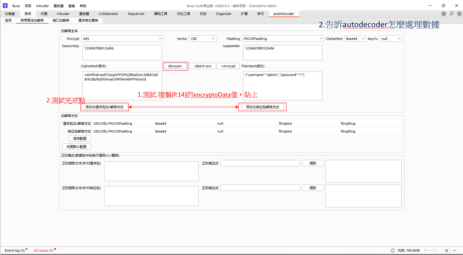The image size is (463, 255).
Task: Open Event log (3) in status bar
Action: pos(14,251)
